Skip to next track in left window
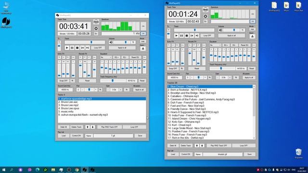 (88, 48)
